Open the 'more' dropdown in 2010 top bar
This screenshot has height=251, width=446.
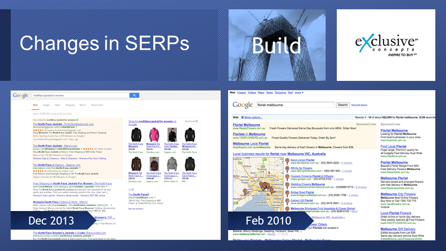tap(299, 92)
